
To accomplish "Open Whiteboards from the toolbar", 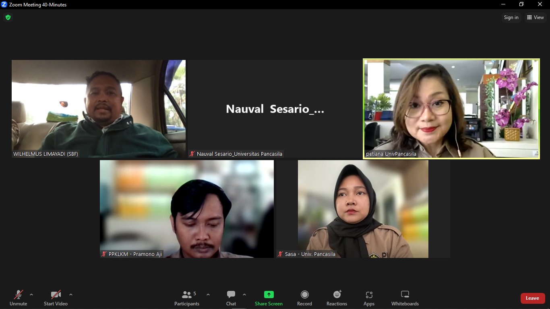I will [405, 298].
